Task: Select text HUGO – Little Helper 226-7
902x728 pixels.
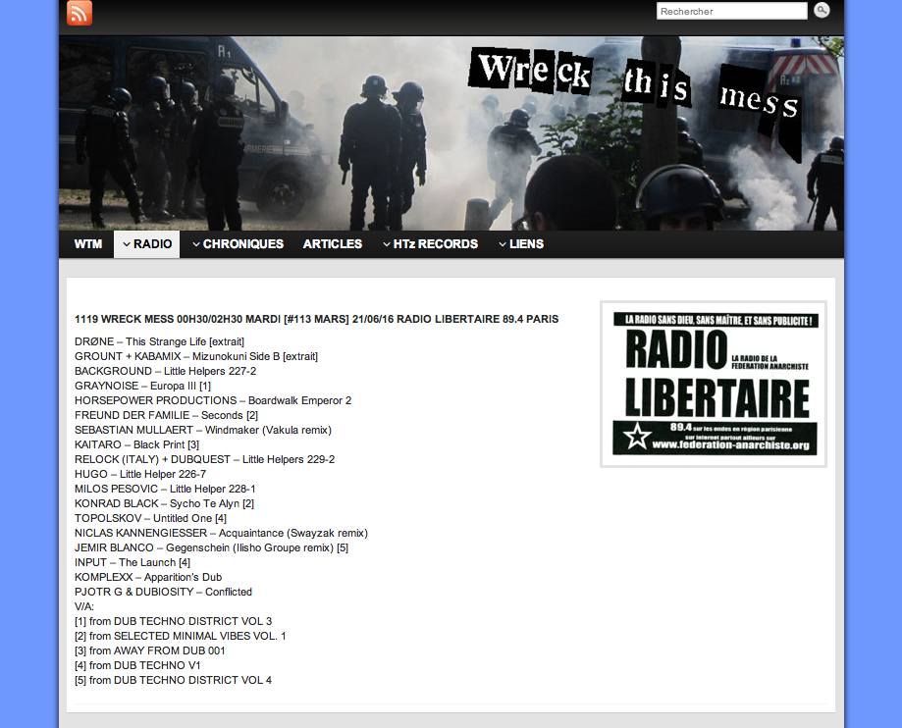Action: click(140, 474)
